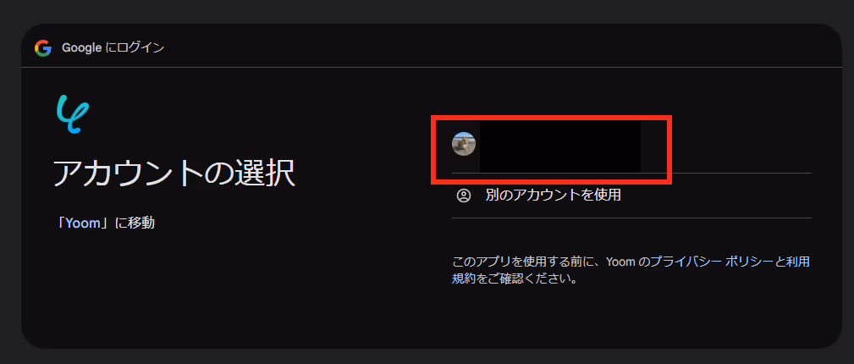The image size is (854, 364).
Task: Click the blacked-out account name area
Action: [560, 146]
